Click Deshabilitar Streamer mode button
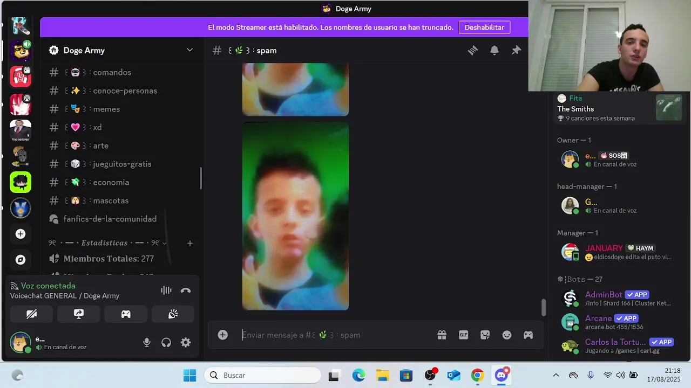691x388 pixels. (x=484, y=27)
